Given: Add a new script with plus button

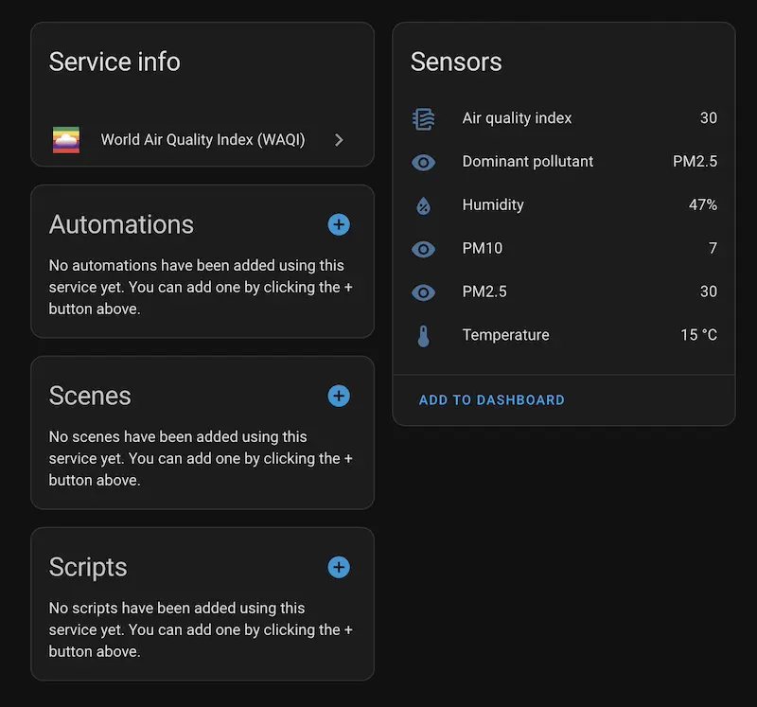Looking at the screenshot, I should coord(339,567).
